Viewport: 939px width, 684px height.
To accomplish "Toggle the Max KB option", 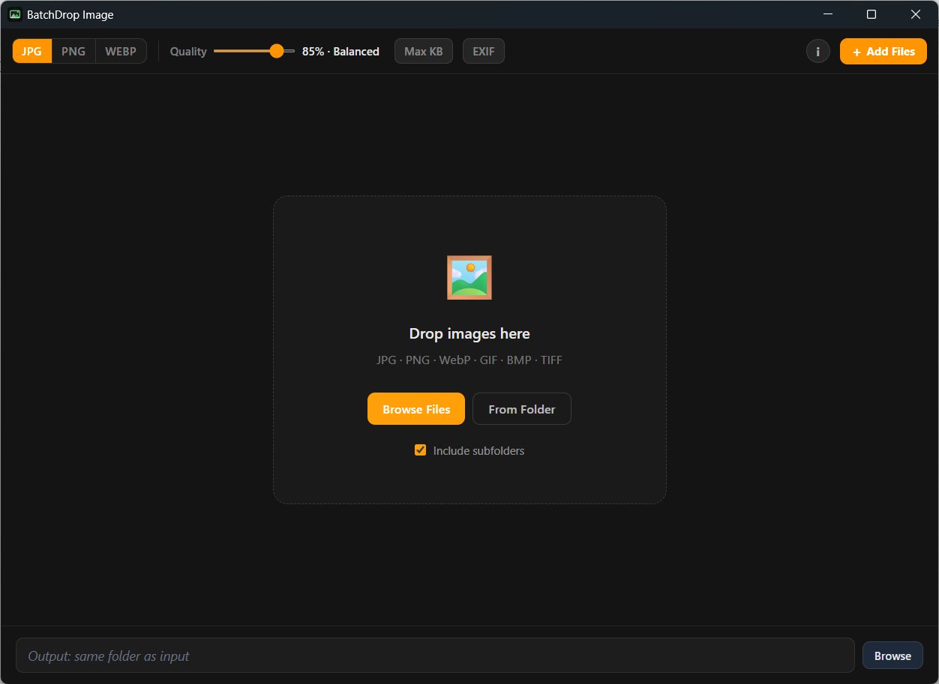I will tap(424, 51).
